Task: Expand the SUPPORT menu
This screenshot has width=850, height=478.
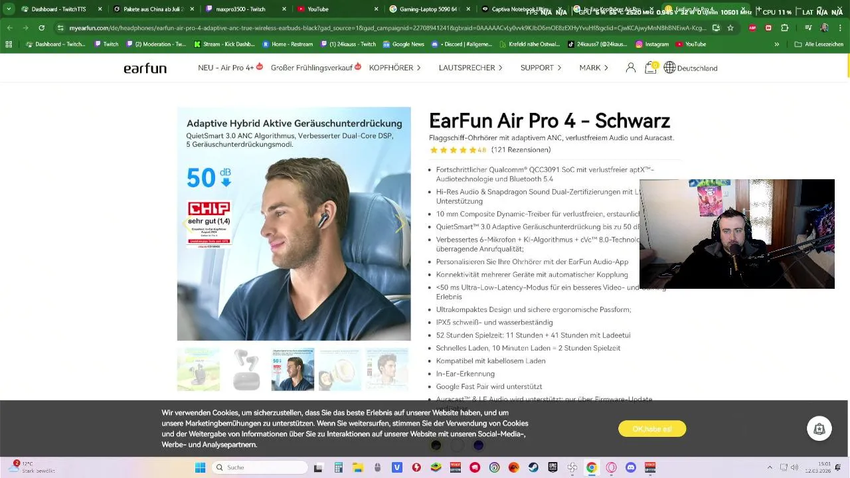Action: pos(541,68)
